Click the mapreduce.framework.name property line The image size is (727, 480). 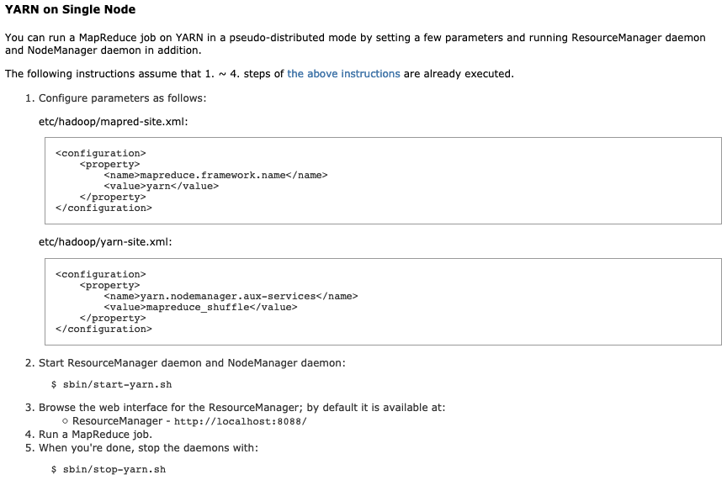pos(215,175)
